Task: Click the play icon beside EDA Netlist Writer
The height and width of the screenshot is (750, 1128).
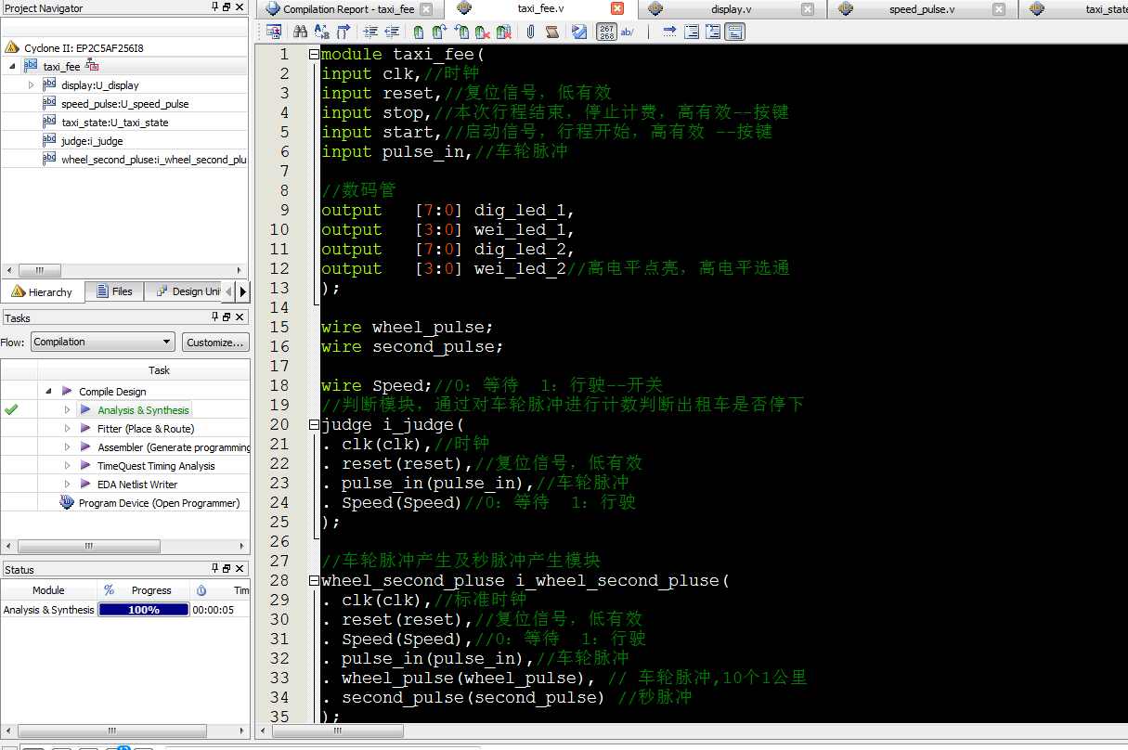Action: 84,485
